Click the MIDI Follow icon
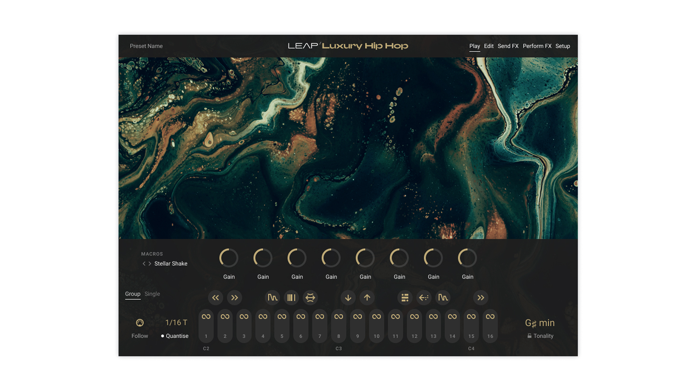The width and height of the screenshot is (696, 391). tap(140, 323)
